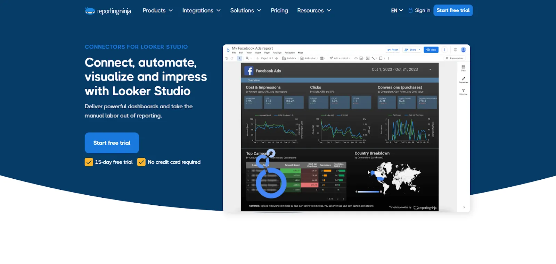Image resolution: width=556 pixels, height=264 pixels.
Task: Go to previous page arrow
Action: tap(258, 58)
